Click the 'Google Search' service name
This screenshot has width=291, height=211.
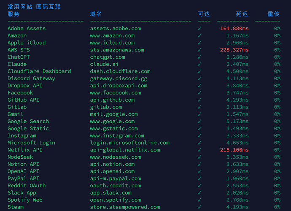coord(28,122)
